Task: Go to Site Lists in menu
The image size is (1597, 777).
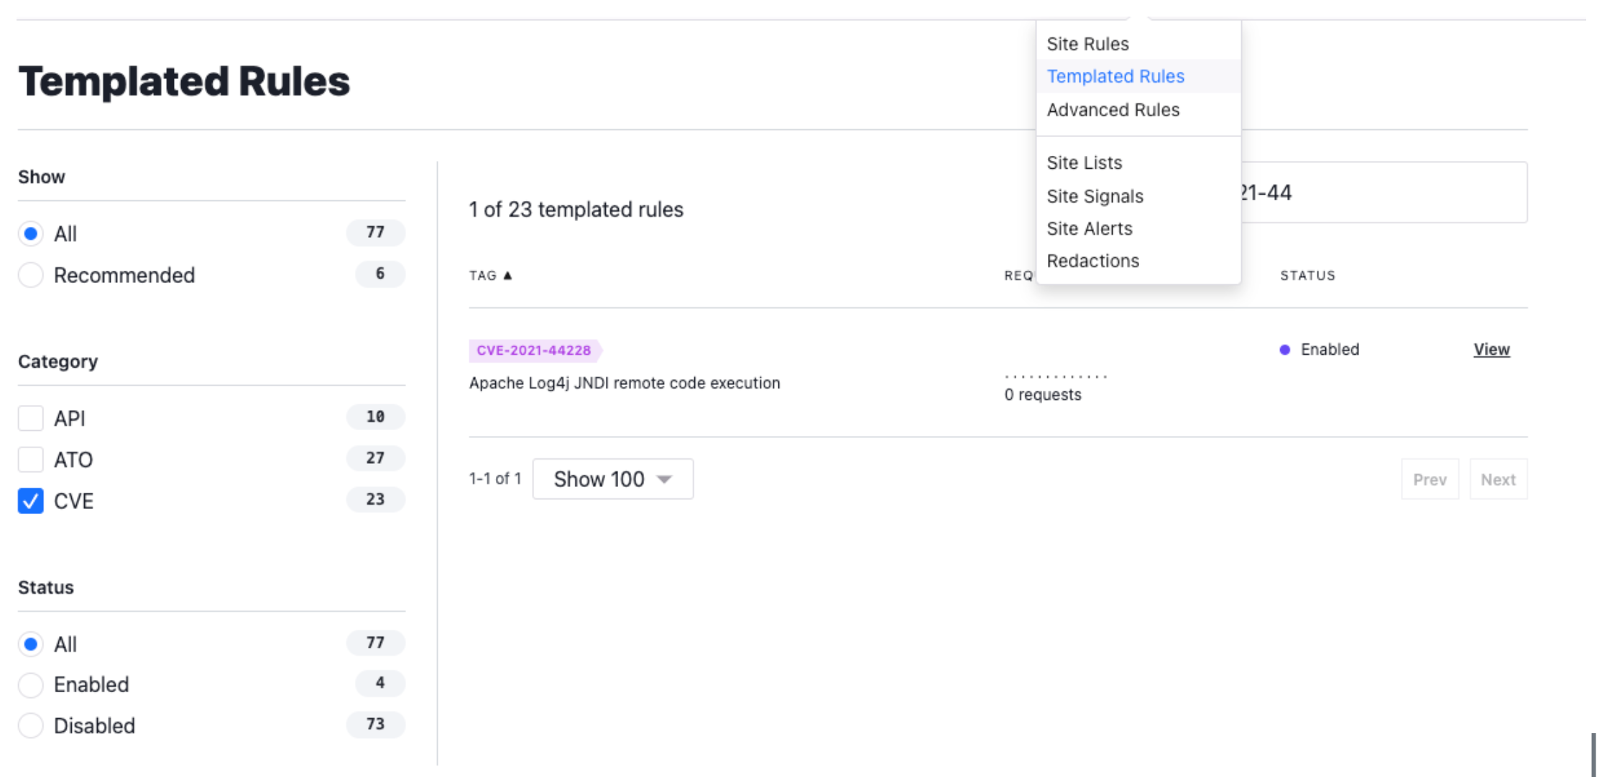Action: click(1084, 163)
